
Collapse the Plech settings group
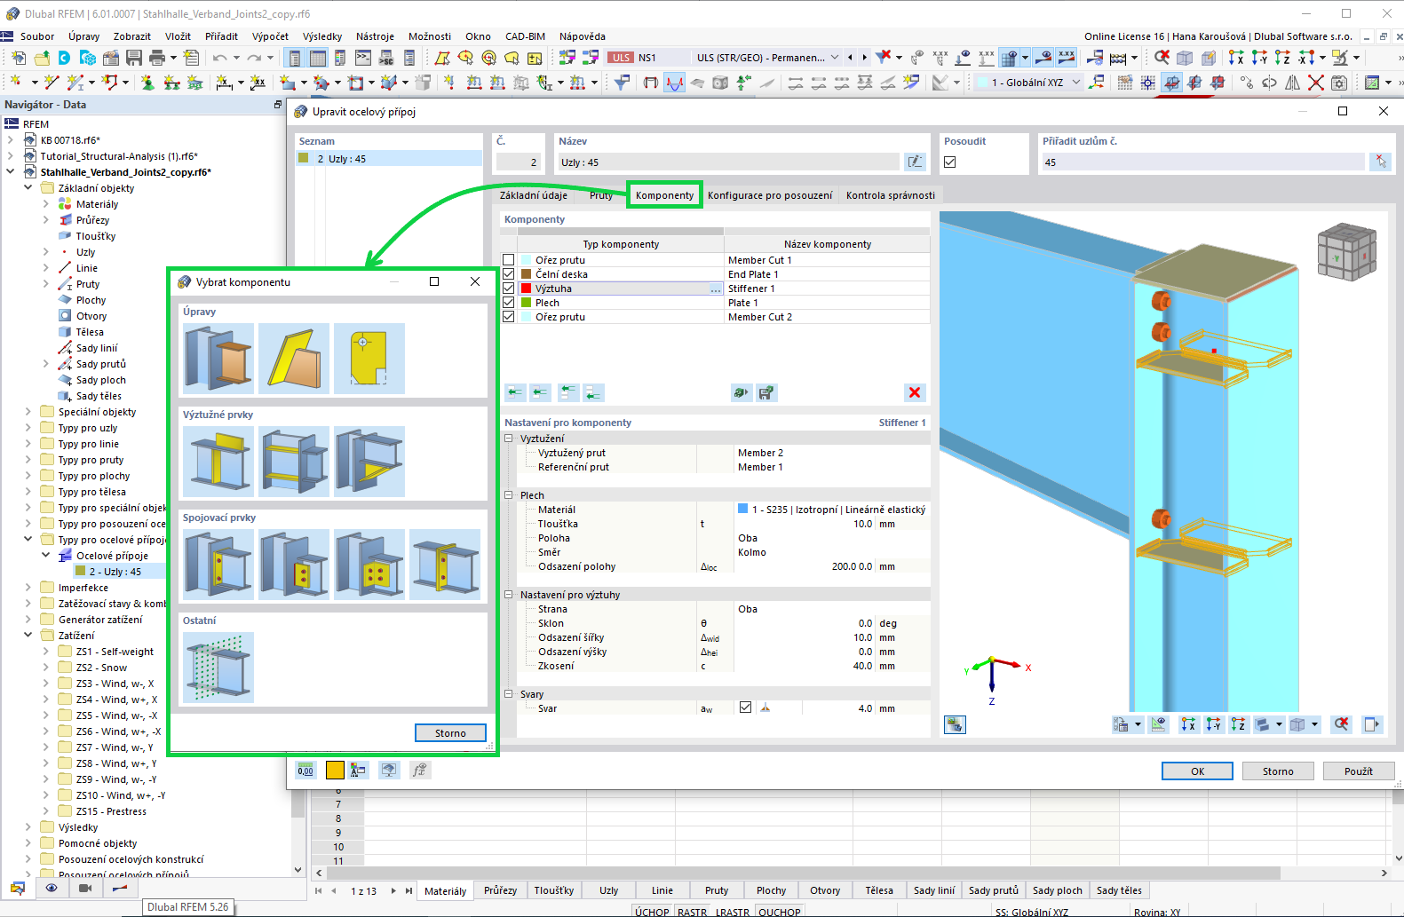pos(509,495)
